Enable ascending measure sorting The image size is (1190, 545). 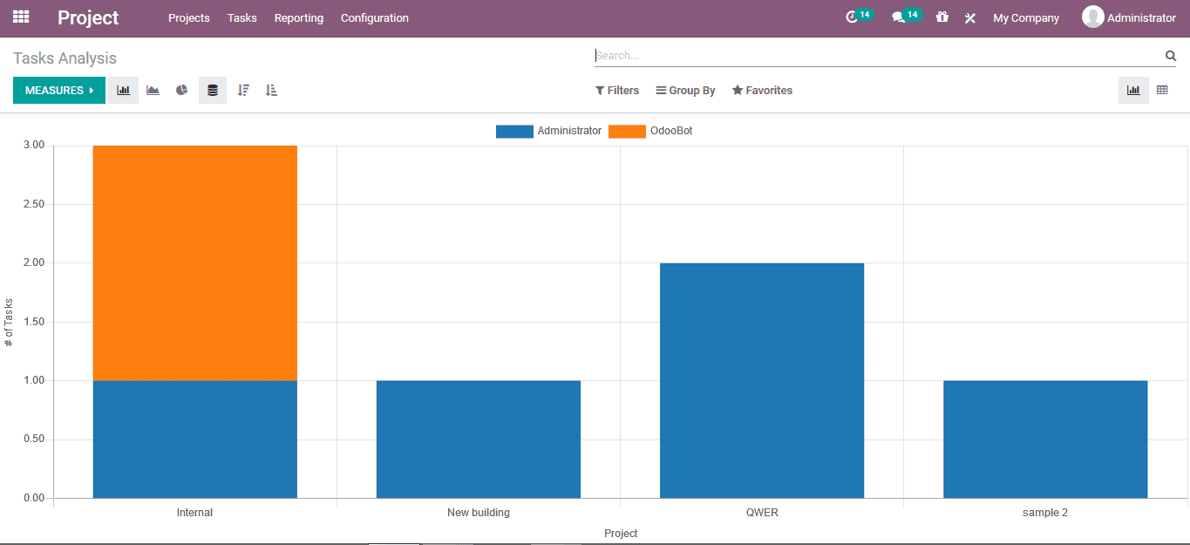tap(271, 90)
